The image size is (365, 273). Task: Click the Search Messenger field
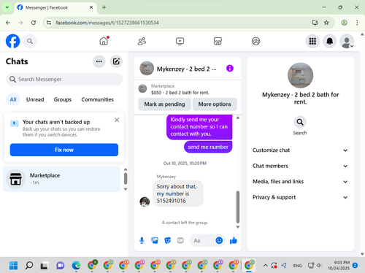(64, 80)
